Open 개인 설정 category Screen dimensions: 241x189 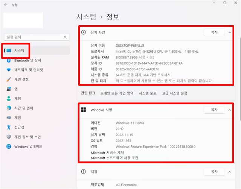[37, 79]
